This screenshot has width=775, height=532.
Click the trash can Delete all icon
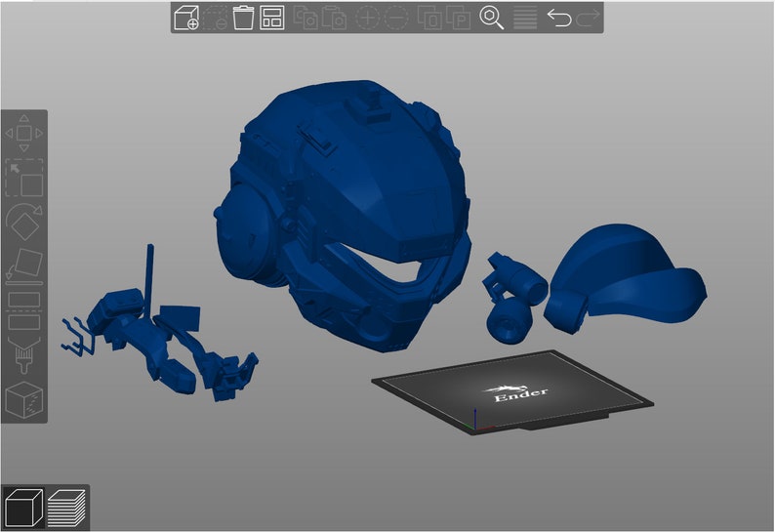(x=243, y=18)
